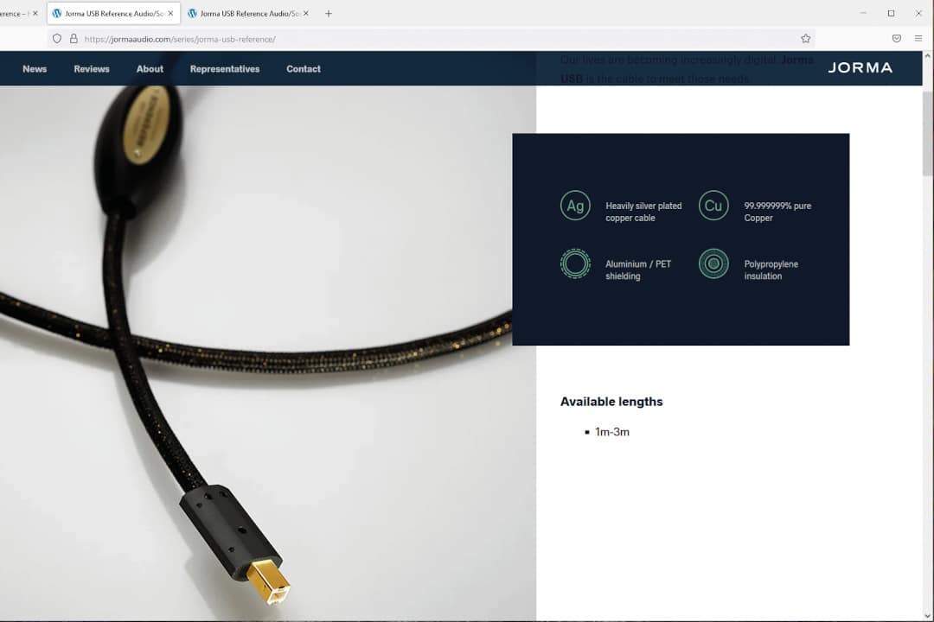Screen dimensions: 934x622
Task: Click the Polypropylene insulation icon
Action: [x=713, y=263]
